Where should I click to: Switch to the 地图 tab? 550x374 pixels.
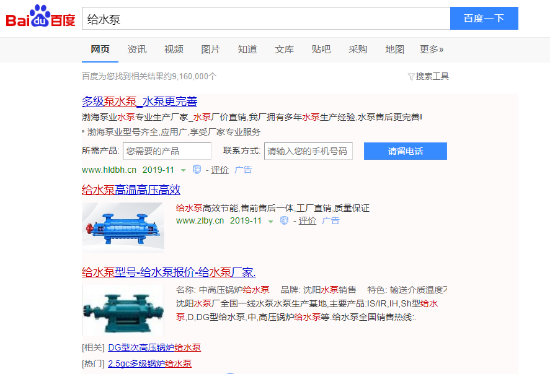pos(394,50)
